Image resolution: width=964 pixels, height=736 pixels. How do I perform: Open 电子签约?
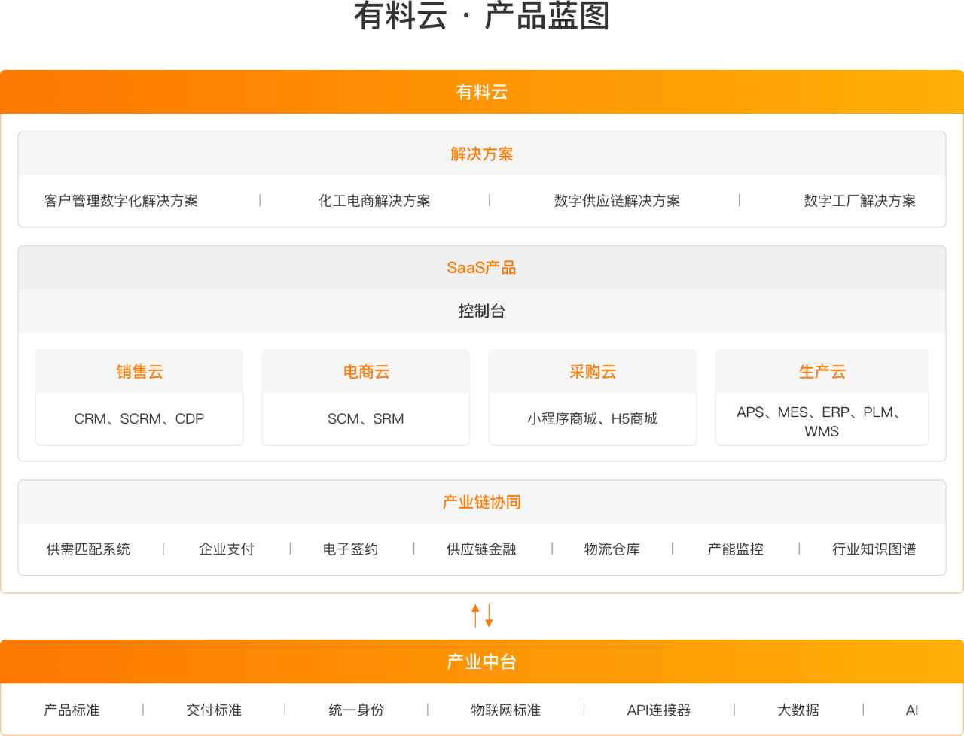351,549
